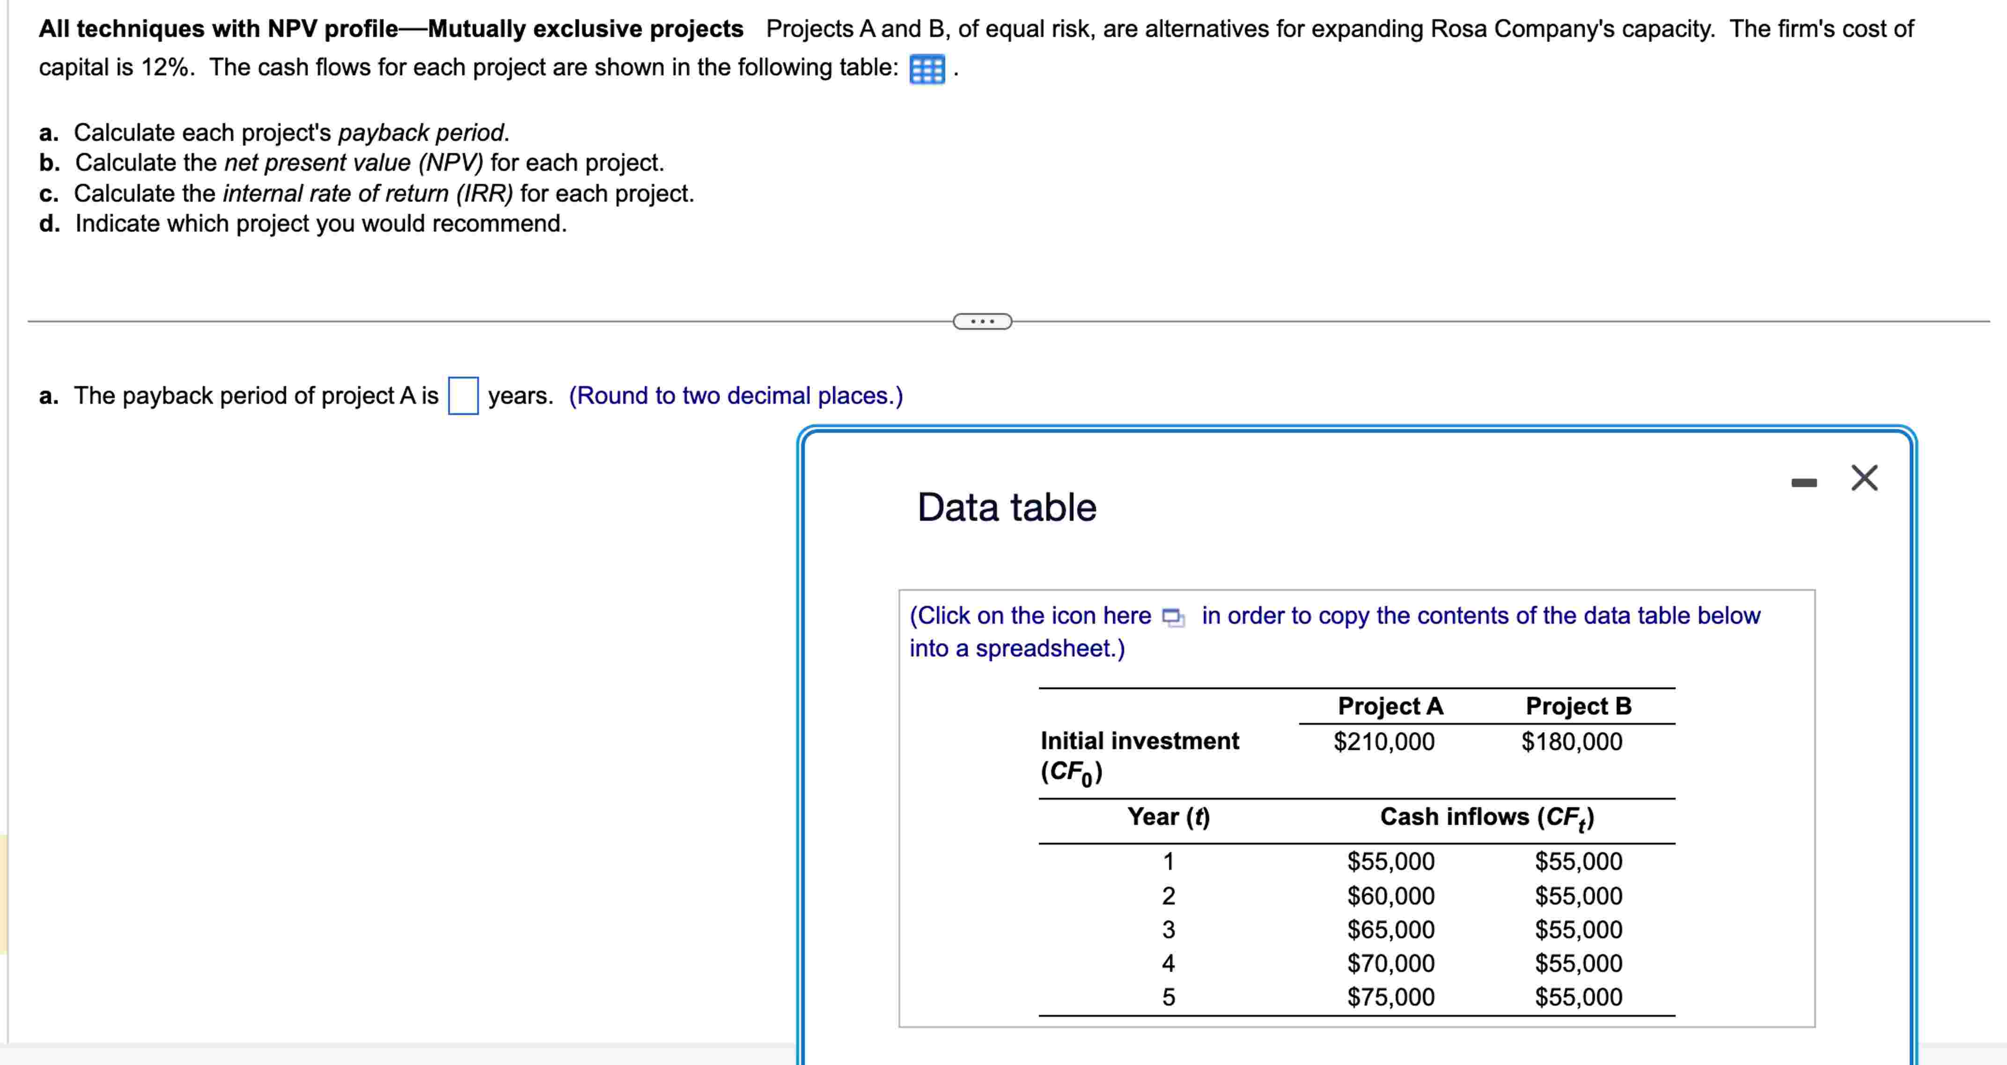Screen dimensions: 2007x1065
Task: Select Project B year 5 inflow $55,000
Action: pos(1579,997)
